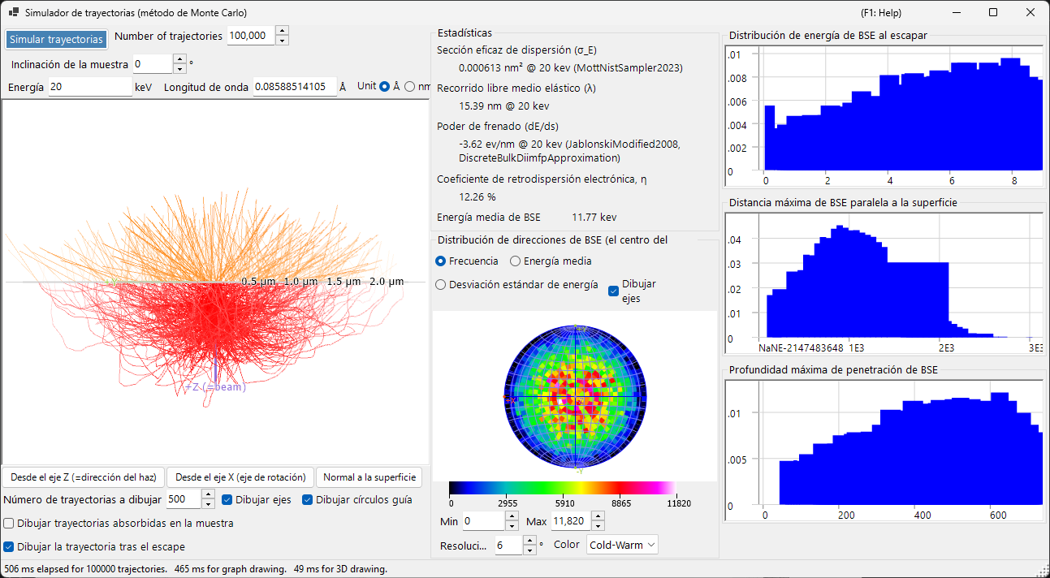Minimize the simulator window
The image size is (1050, 578).
[956, 13]
